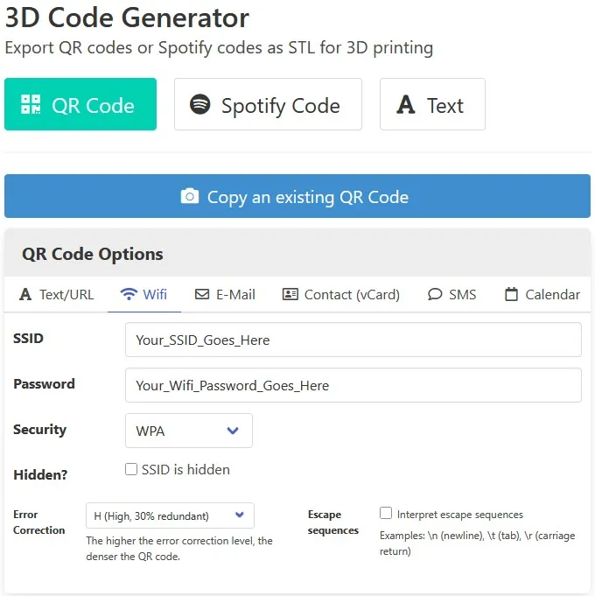Click Copy an existing QR Code button
Viewport: 595px width, 596px height.
pos(297,196)
